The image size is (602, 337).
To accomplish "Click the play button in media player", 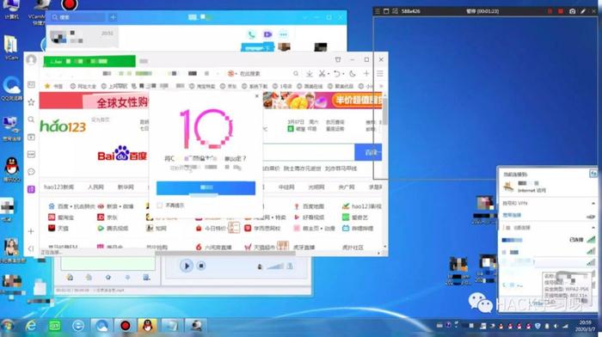I will (x=187, y=266).
